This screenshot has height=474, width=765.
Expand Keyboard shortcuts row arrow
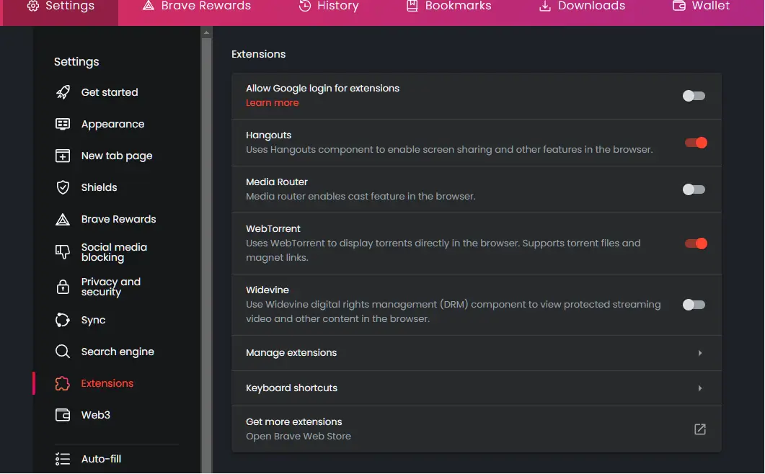click(699, 388)
